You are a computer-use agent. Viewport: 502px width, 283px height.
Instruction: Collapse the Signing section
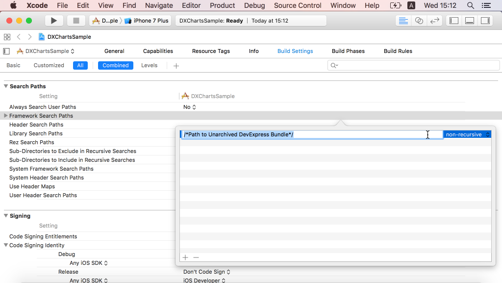click(x=5, y=216)
